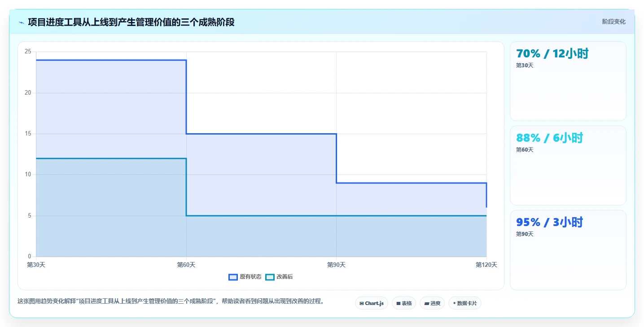Click the blue 原有状态 legend swatch
Image resolution: width=644 pixels, height=327 pixels.
pos(233,277)
